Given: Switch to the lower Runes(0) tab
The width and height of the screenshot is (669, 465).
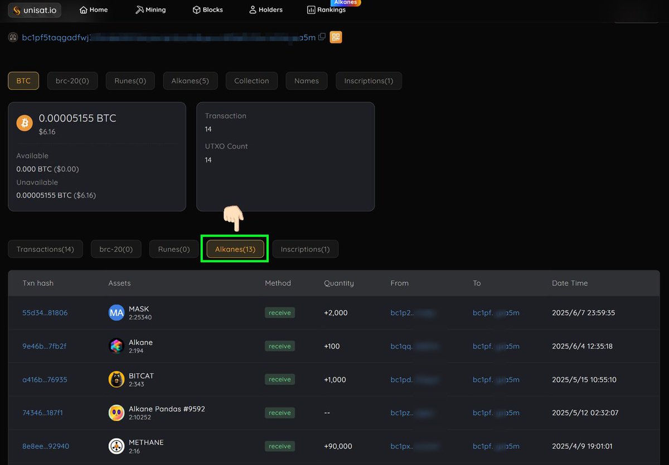Looking at the screenshot, I should (x=174, y=249).
